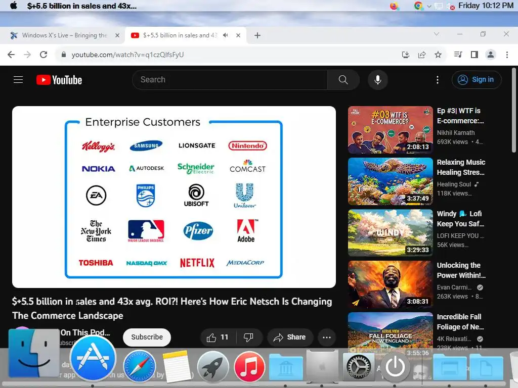The height and width of the screenshot is (388, 518).
Task: Start voice search with microphone icon
Action: pos(377,80)
